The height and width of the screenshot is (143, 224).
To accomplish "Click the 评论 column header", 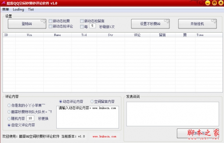I will pos(137,35).
